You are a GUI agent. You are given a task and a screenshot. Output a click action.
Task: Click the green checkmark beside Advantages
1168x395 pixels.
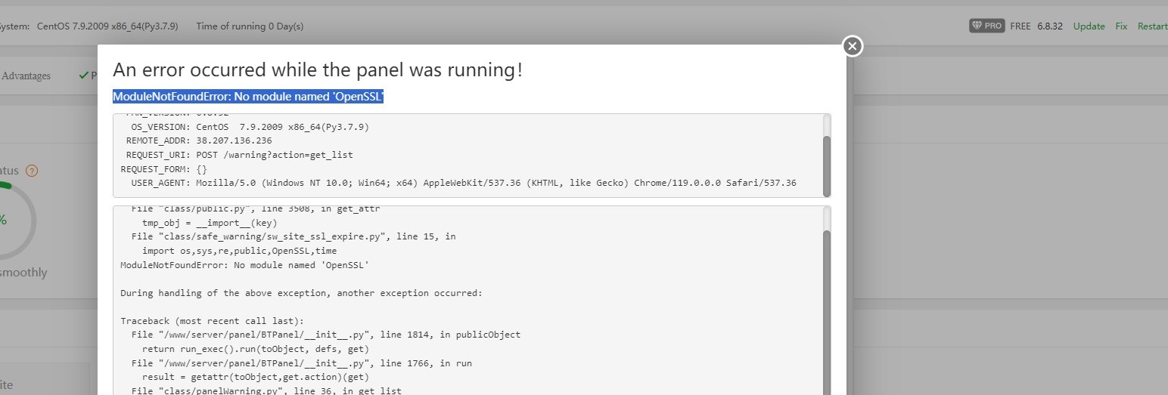tap(84, 76)
